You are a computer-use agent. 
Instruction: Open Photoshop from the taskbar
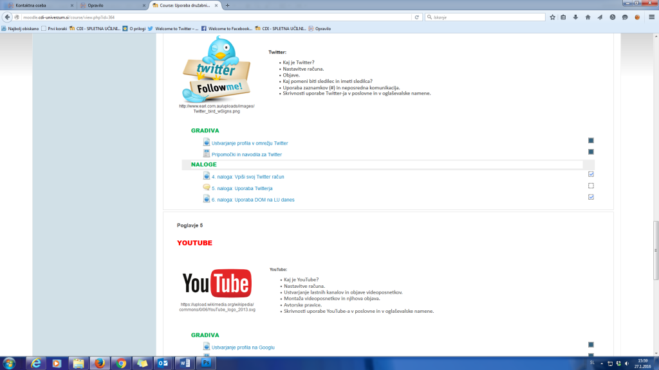pos(207,363)
